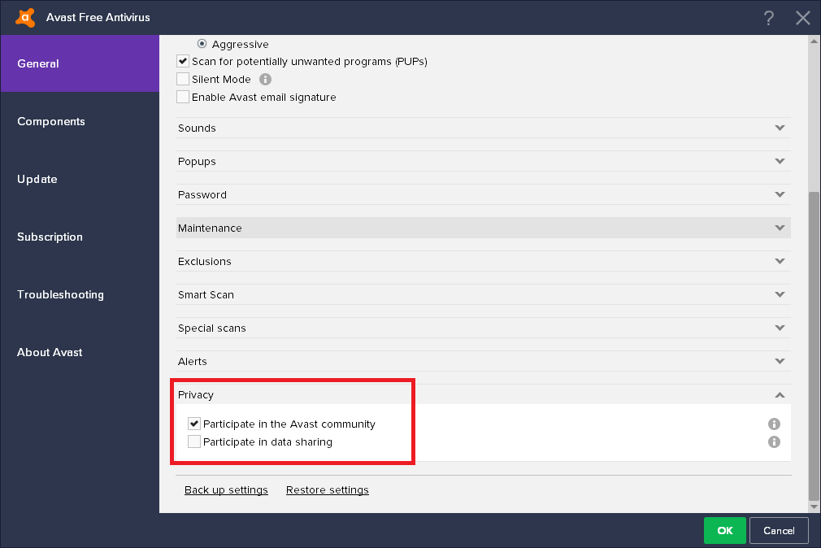Viewport: 821px width, 548px height.
Task: Enable the Silent Mode checkbox
Action: coord(183,80)
